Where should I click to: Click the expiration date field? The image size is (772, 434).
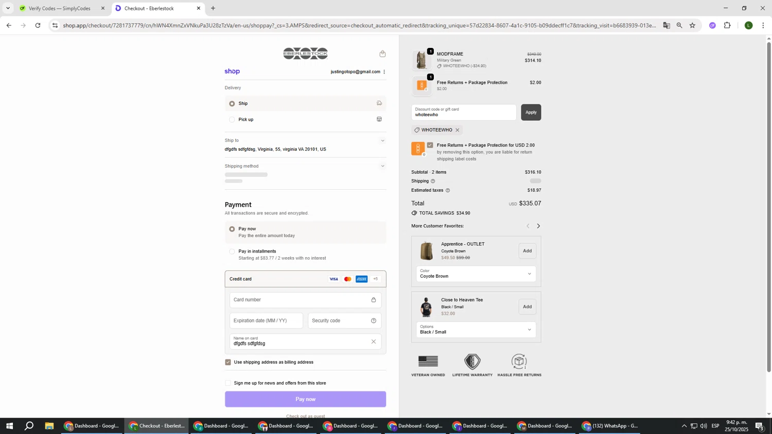coord(266,321)
